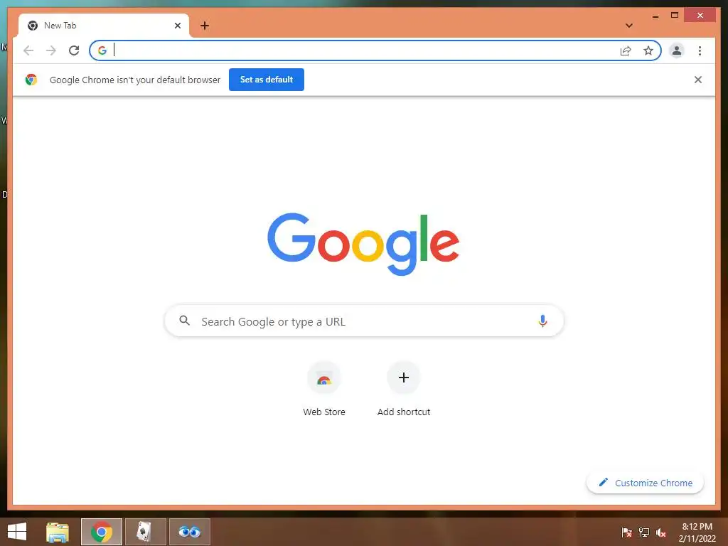
Task: Click the network status tray icon
Action: coord(643,532)
